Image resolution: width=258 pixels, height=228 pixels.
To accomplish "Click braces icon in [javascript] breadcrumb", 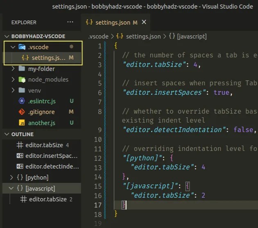I will [x=172, y=36].
